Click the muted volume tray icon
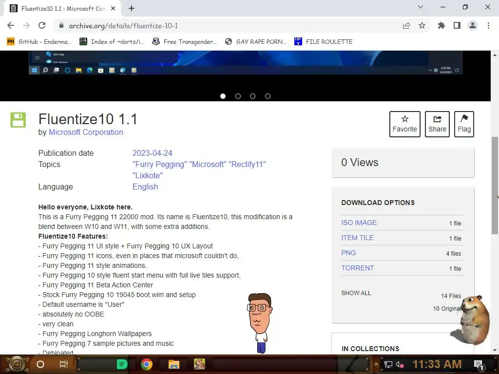This screenshot has height=374, width=499. pos(400,364)
